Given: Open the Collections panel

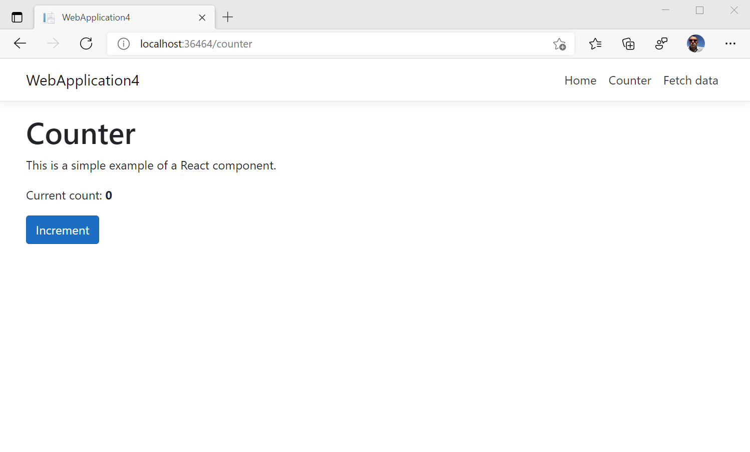Looking at the screenshot, I should 628,44.
